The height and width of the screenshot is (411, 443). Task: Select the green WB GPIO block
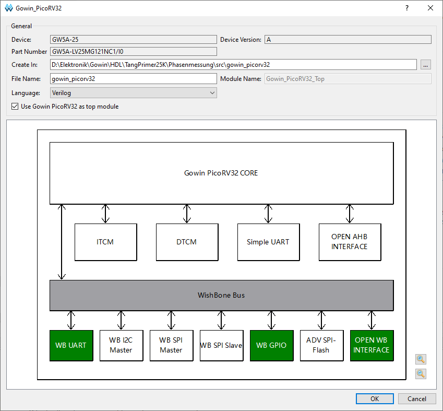271,345
